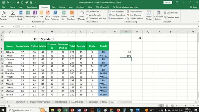Open Evaluate Formula
199x112 pixels.
pyautogui.click(x=135, y=18)
